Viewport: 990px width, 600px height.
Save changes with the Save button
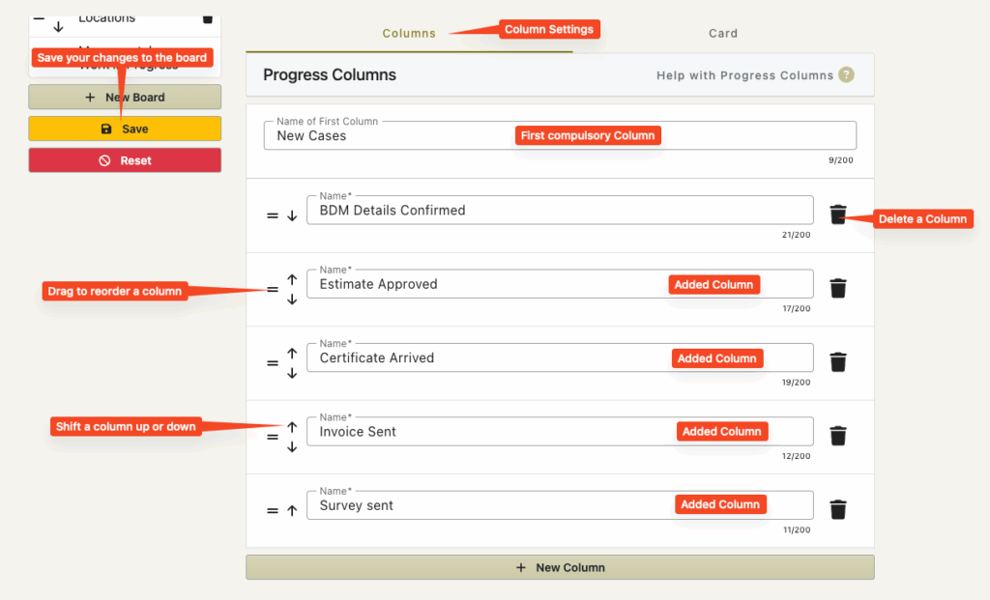pos(125,129)
